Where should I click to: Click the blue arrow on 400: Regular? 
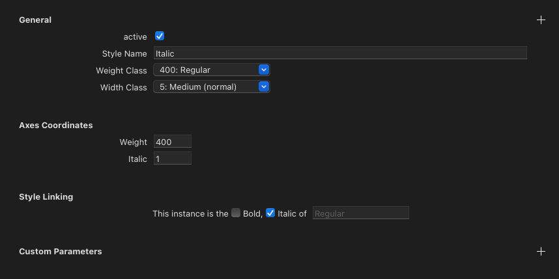263,70
